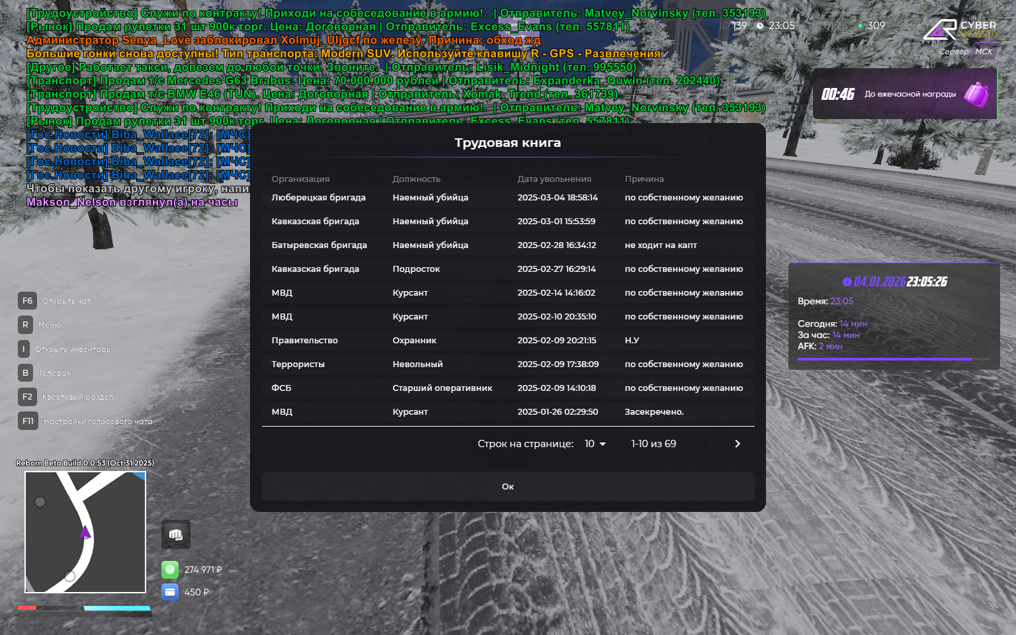Click the purple player arrow on the minimap
This screenshot has width=1016, height=635.
(85, 532)
